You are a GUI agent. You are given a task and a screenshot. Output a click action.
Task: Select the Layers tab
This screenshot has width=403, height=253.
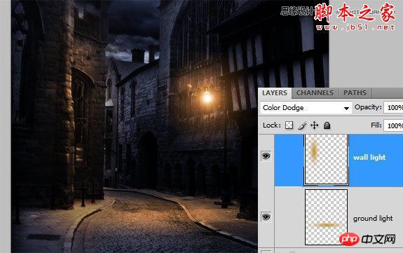pyautogui.click(x=275, y=93)
